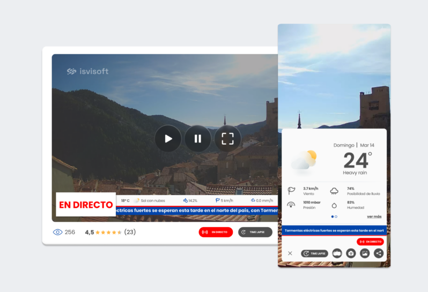Click the 'ver más' link

(374, 216)
